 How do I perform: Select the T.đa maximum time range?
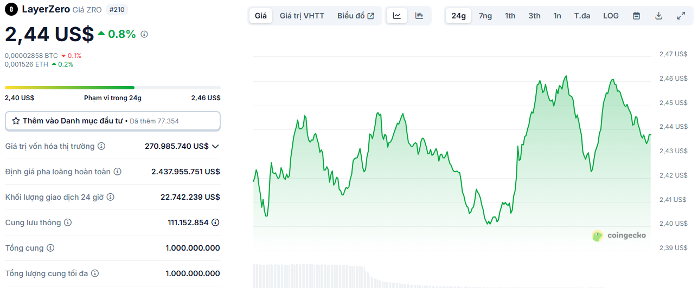coord(582,16)
